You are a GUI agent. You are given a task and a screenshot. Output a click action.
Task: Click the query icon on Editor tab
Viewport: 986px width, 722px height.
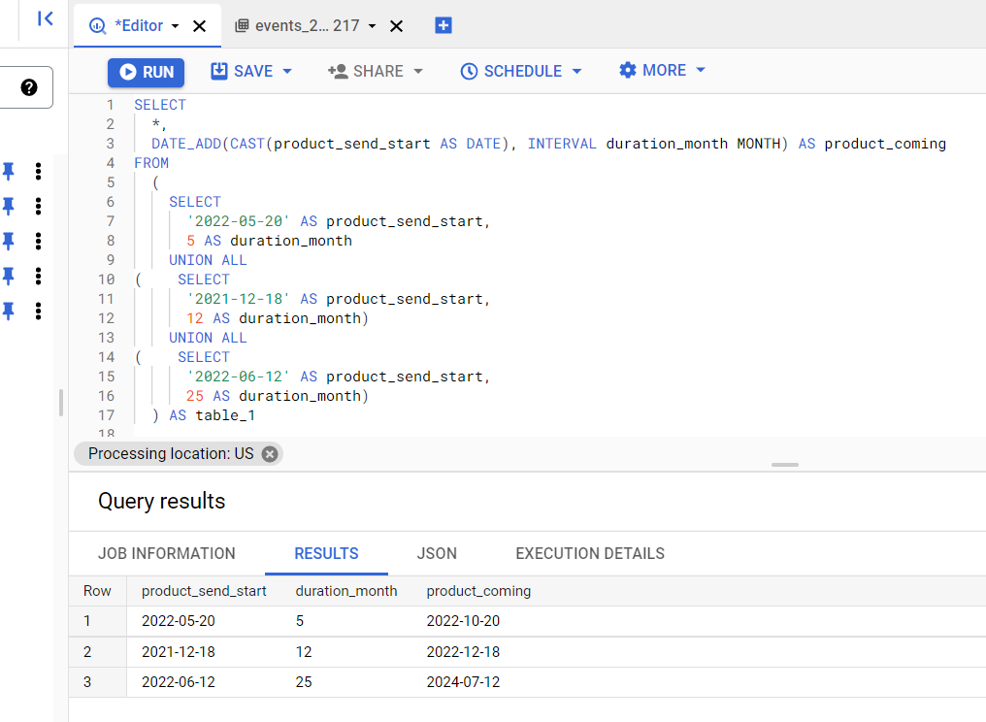[x=97, y=26]
